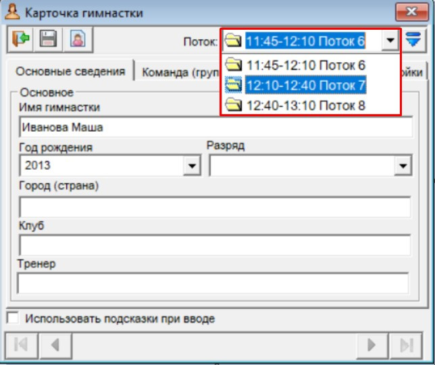Go to last record navigation button
The height and width of the screenshot is (365, 435).
406,345
